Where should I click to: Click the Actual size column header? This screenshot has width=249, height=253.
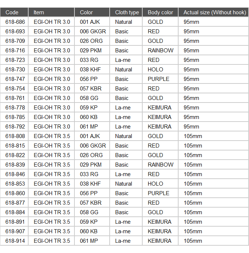coord(213,12)
